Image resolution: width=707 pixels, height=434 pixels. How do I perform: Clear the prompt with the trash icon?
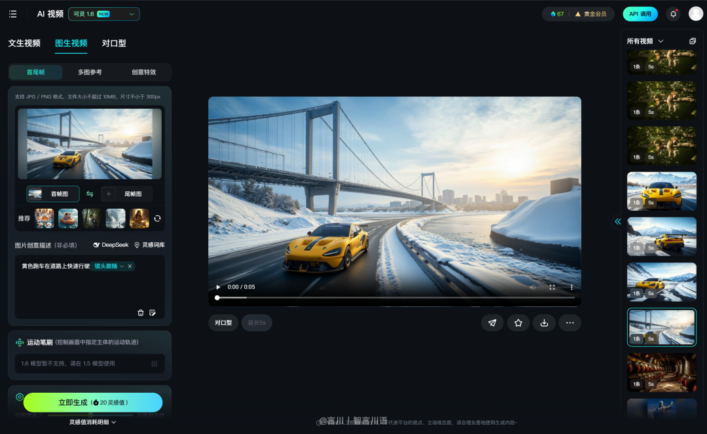tap(140, 313)
